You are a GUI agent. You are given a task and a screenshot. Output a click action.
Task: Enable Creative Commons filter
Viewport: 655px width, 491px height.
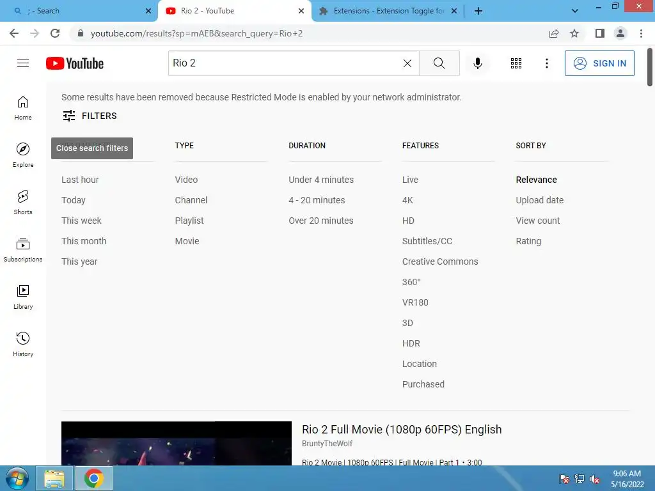coord(440,261)
